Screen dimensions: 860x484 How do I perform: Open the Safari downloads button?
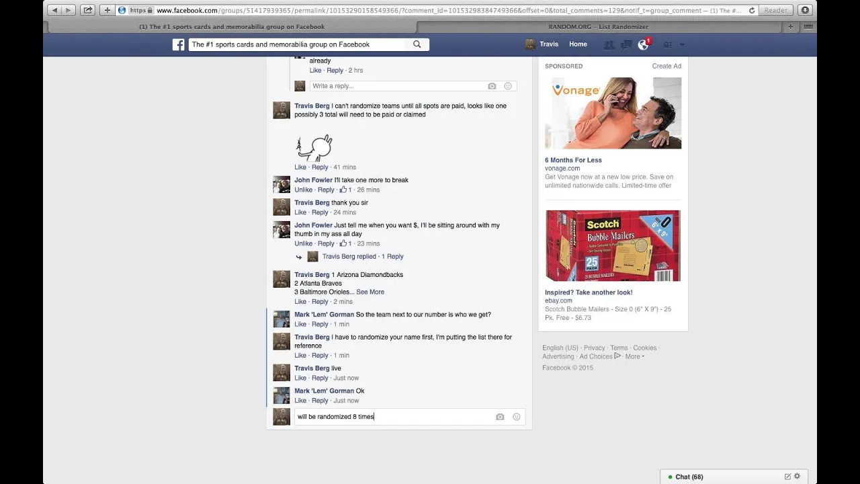pyautogui.click(x=805, y=10)
